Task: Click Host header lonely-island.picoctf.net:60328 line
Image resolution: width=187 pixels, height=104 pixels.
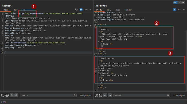Action: (27, 18)
